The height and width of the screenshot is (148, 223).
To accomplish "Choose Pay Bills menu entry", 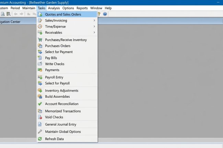I will click(x=67, y=58).
